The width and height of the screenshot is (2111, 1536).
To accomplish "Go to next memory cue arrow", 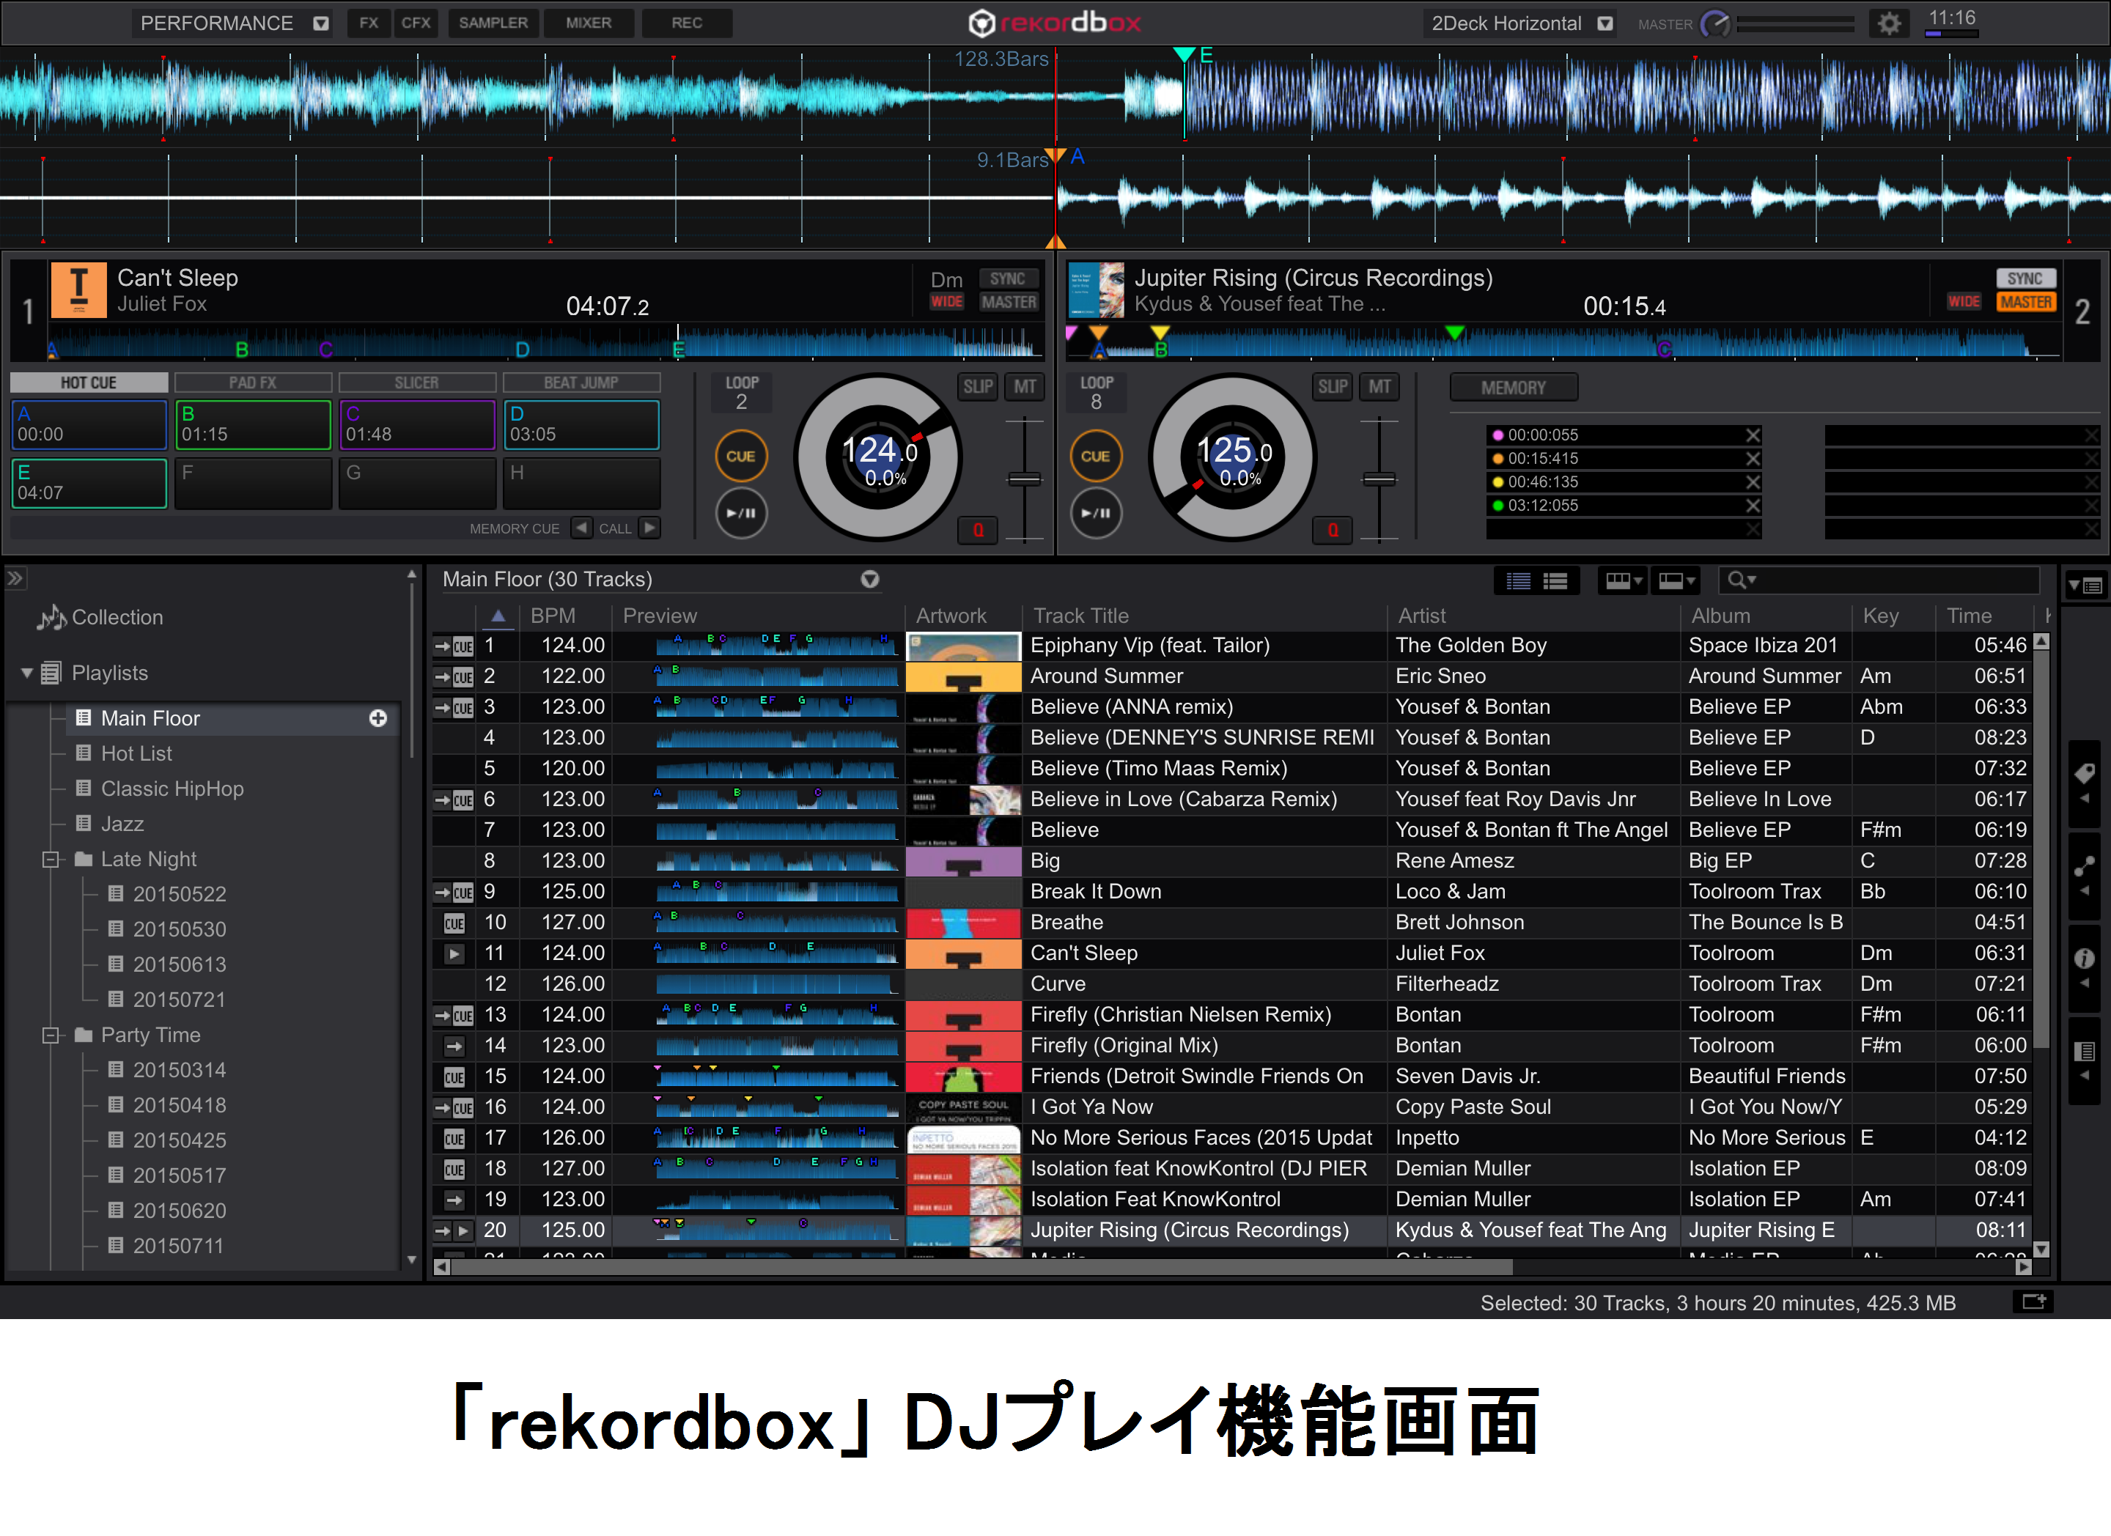I will click(x=649, y=528).
